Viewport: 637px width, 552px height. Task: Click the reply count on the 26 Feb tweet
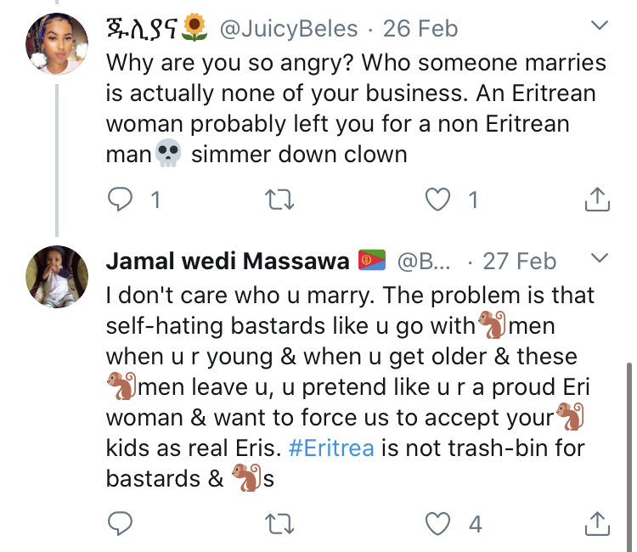coord(155,200)
